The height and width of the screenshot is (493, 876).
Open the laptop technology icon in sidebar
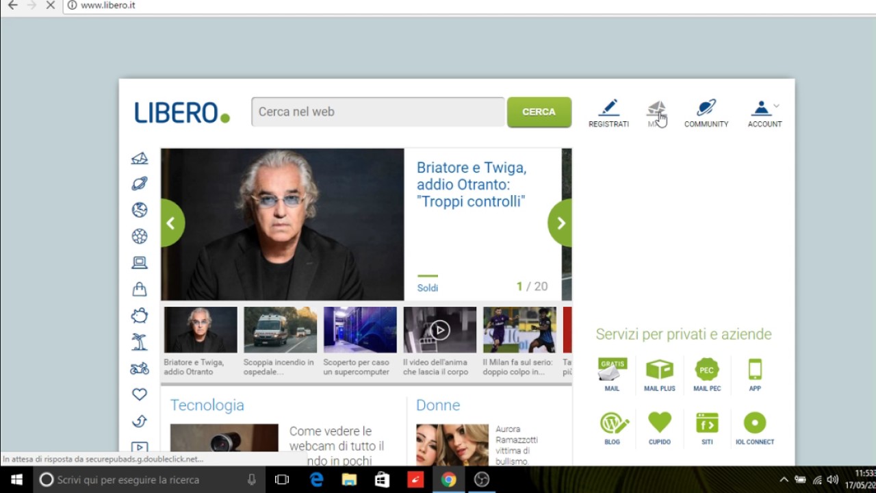pos(140,262)
